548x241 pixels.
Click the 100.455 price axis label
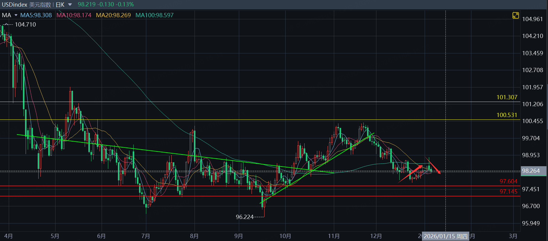coord(532,121)
